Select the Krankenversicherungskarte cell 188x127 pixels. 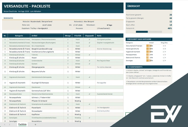point(47,52)
